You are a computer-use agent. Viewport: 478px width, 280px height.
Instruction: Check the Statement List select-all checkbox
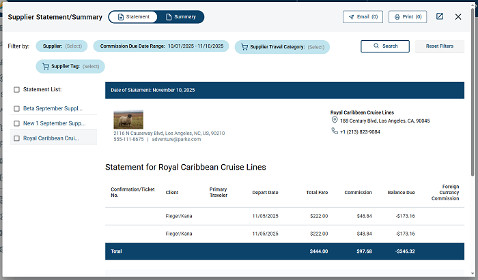pyautogui.click(x=16, y=89)
